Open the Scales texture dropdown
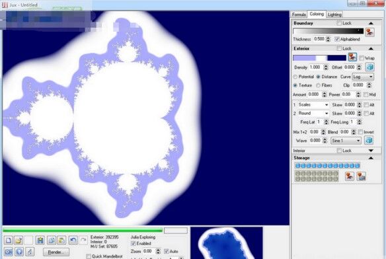The height and width of the screenshot is (259, 386). [x=313, y=105]
